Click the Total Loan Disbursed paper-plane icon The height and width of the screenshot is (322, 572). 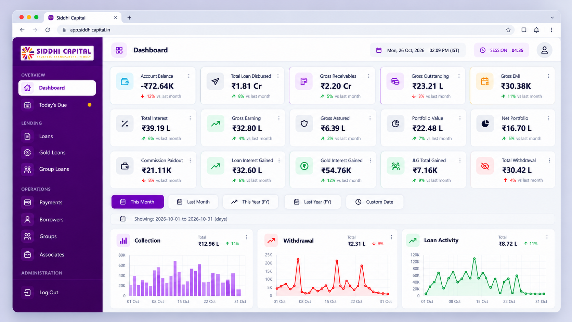215,81
